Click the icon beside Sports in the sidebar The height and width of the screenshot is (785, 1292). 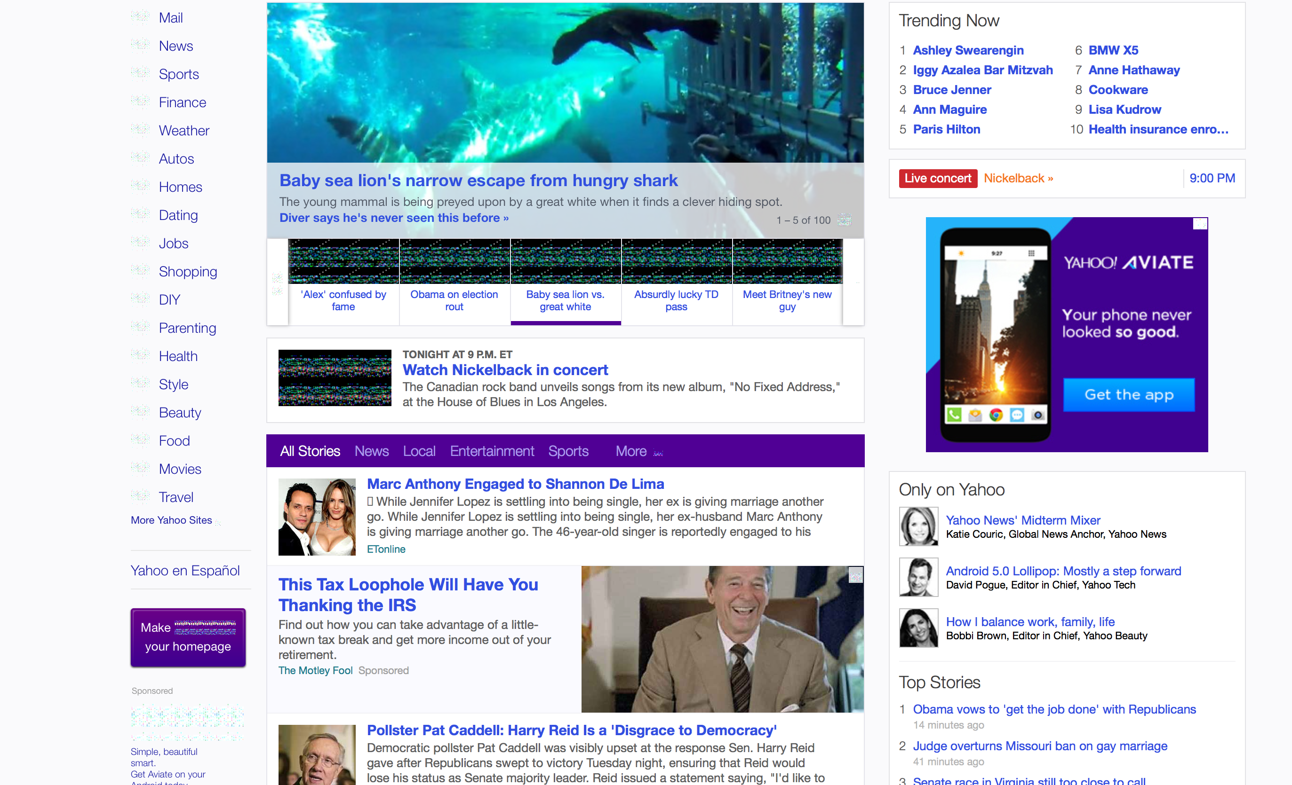click(140, 73)
